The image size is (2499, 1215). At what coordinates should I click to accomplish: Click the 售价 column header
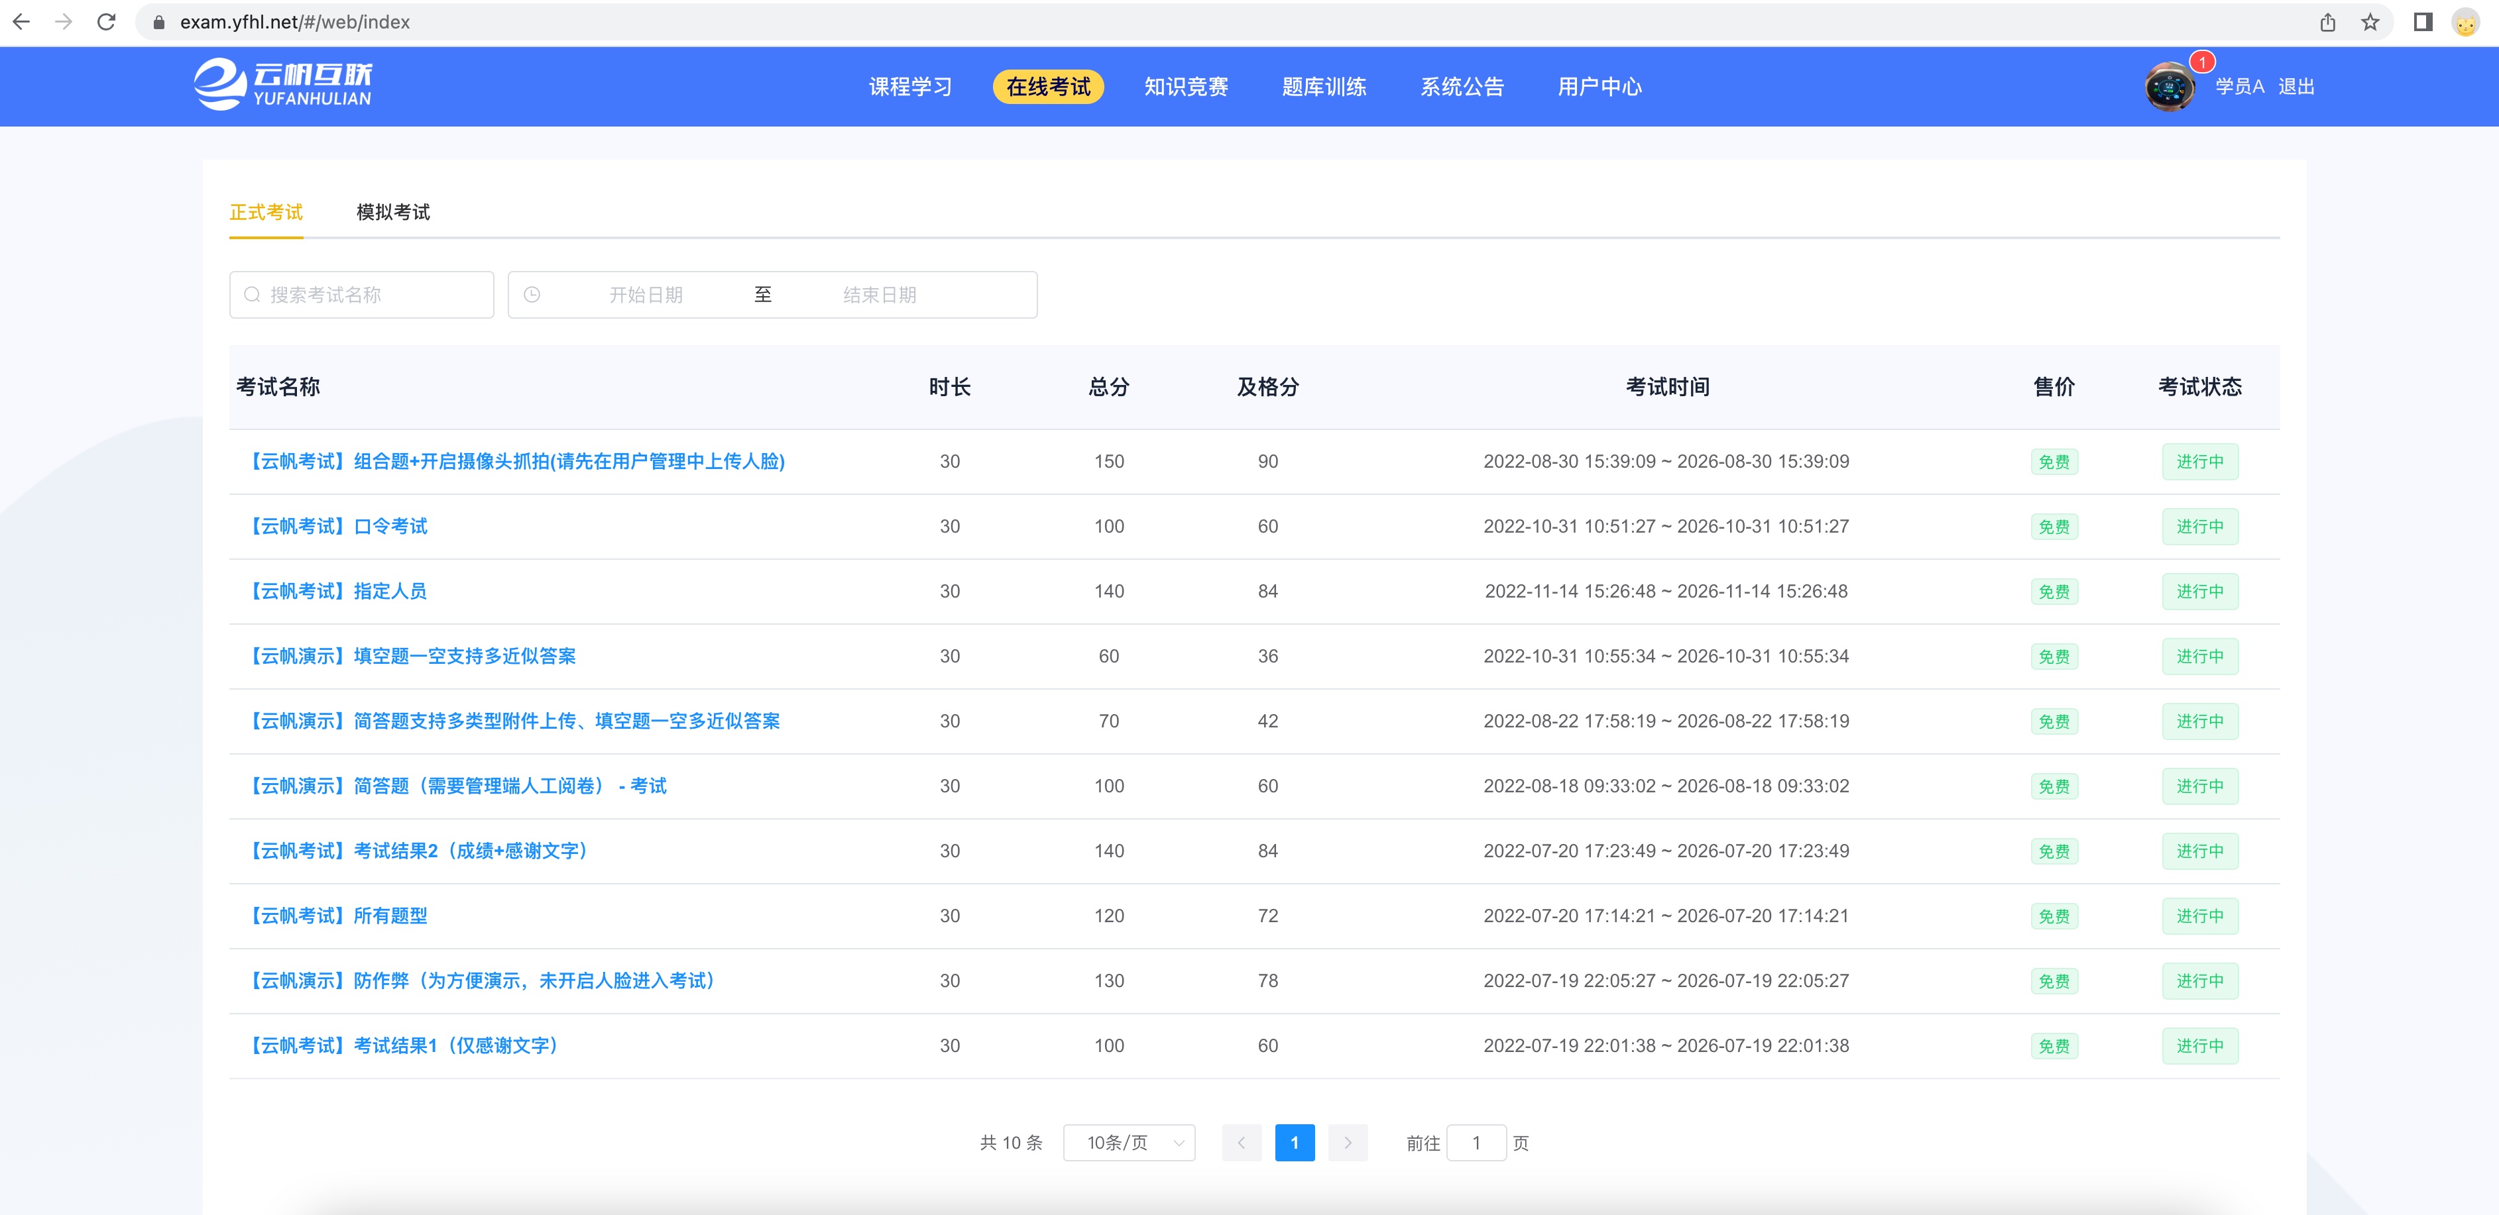2054,387
